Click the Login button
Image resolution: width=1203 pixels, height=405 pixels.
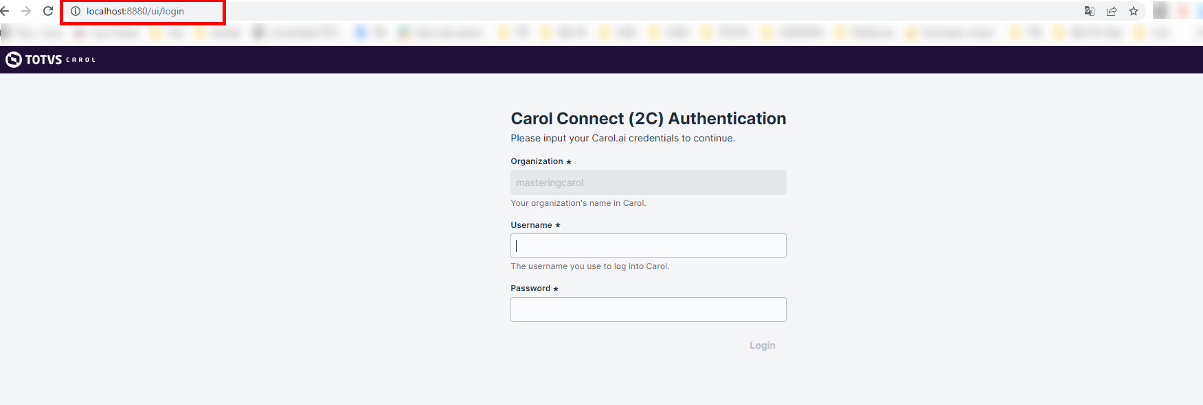point(762,345)
